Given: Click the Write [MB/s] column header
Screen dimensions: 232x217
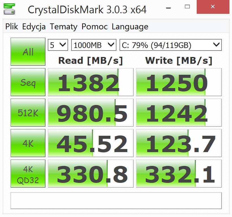Looking at the screenshot, I should tap(179, 61).
